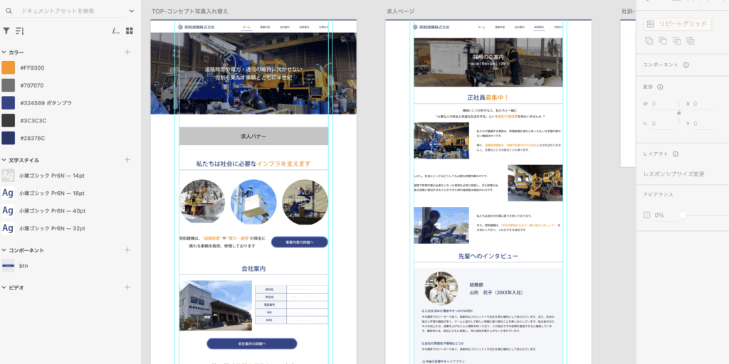
Task: Collapse the カラー section
Action: pos(4,53)
